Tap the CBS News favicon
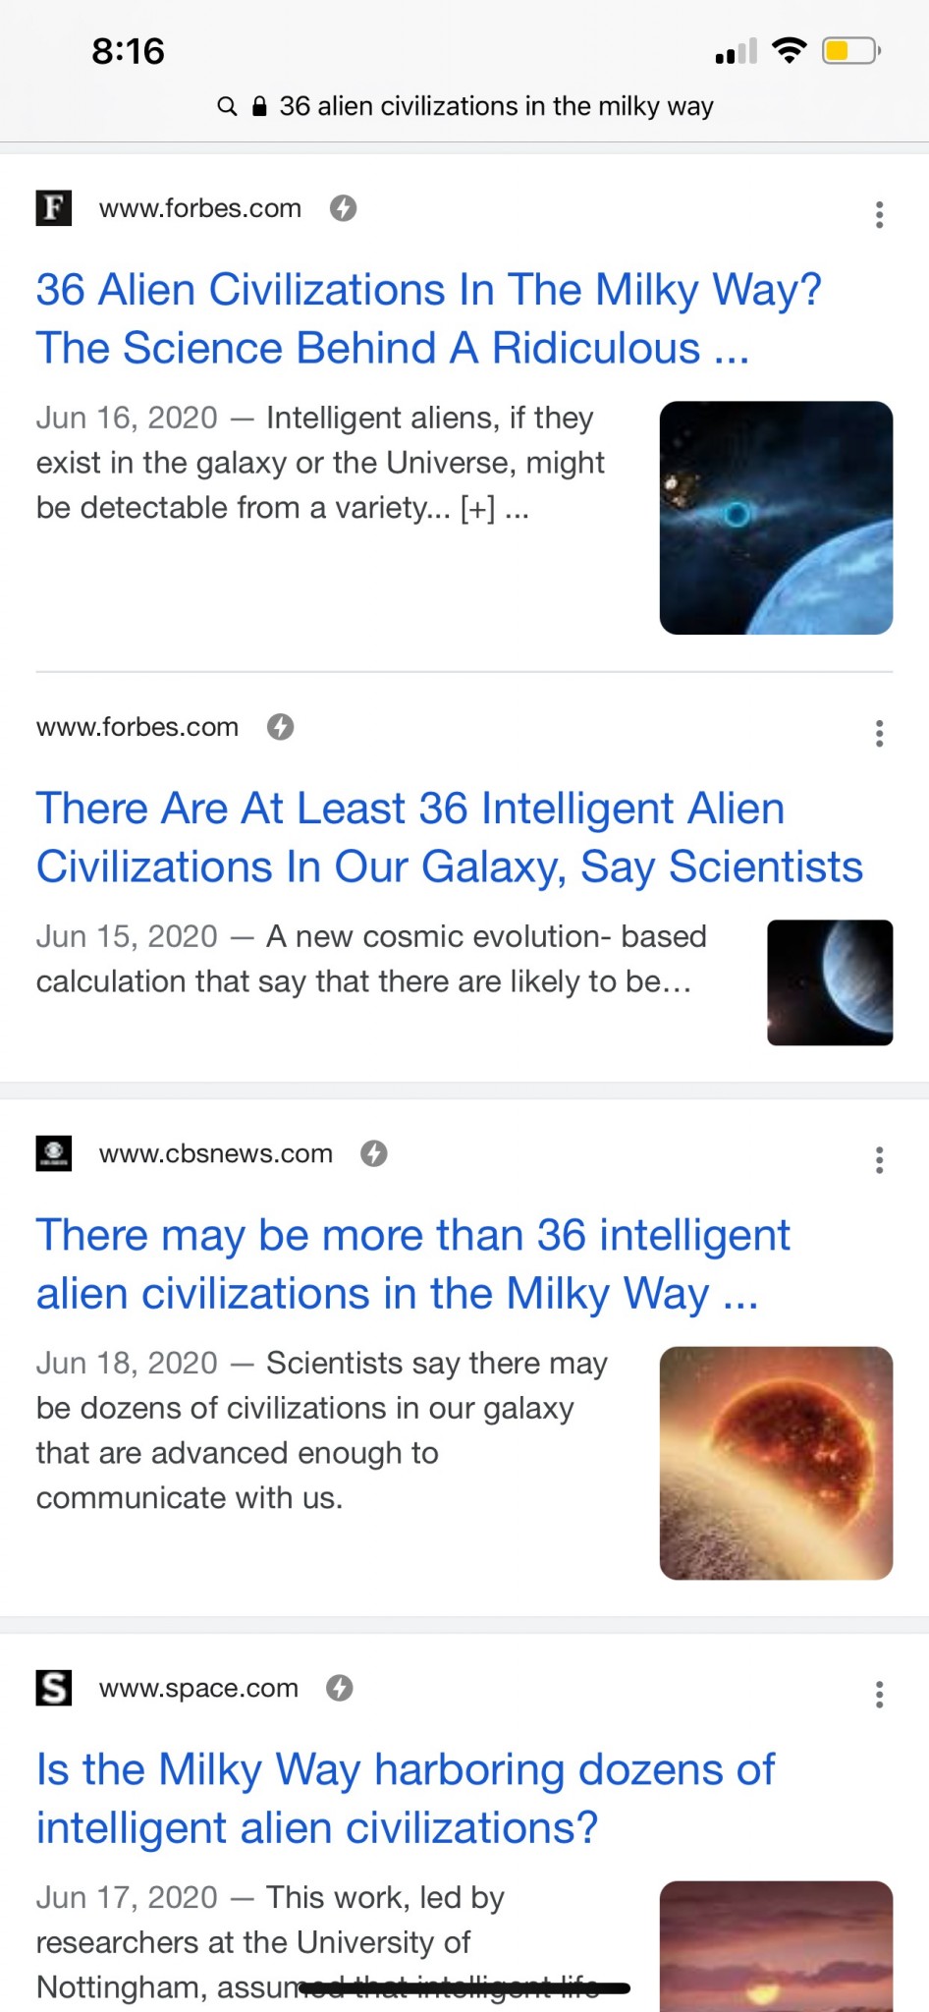This screenshot has height=2012, width=929. click(x=54, y=1153)
